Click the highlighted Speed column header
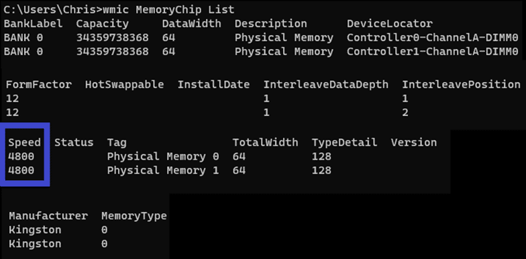The height and width of the screenshot is (259, 526). 24,142
